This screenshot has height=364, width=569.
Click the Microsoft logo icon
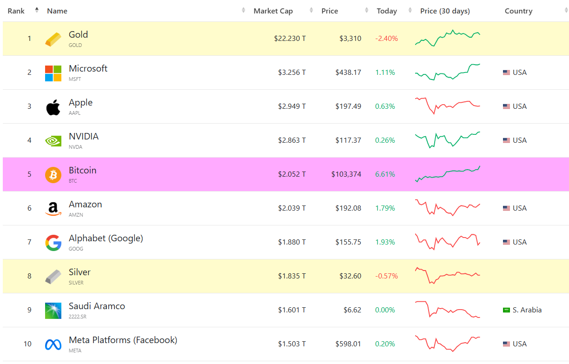coord(53,73)
